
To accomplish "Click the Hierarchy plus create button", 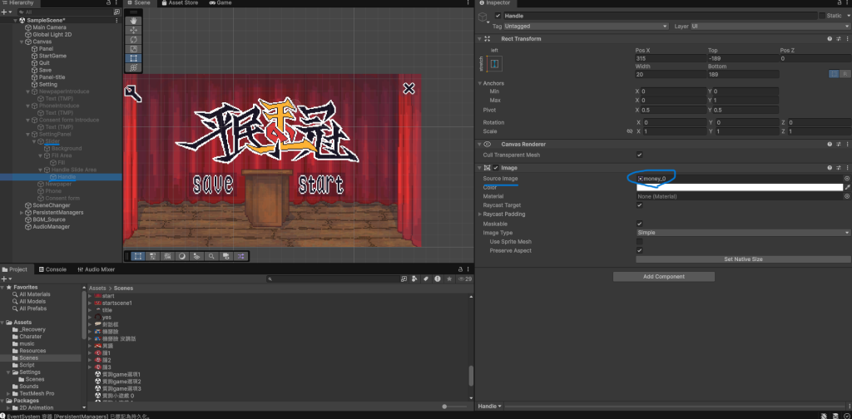I will point(6,12).
